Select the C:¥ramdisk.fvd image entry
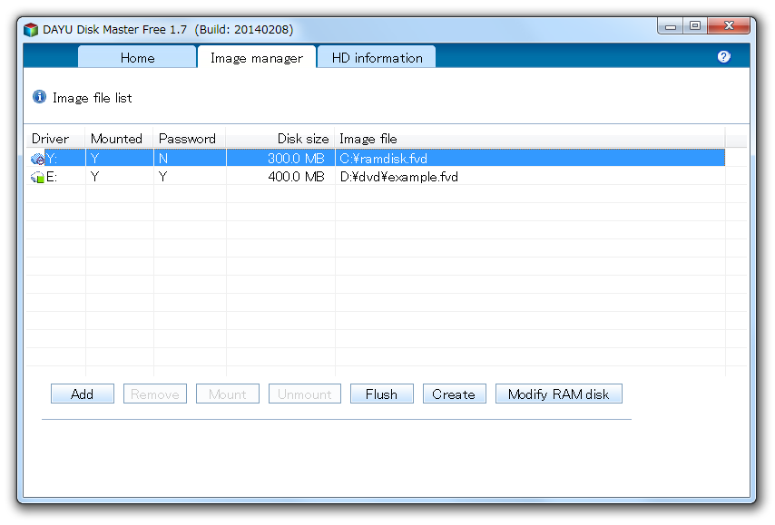The height and width of the screenshot is (525, 775). pos(384,159)
